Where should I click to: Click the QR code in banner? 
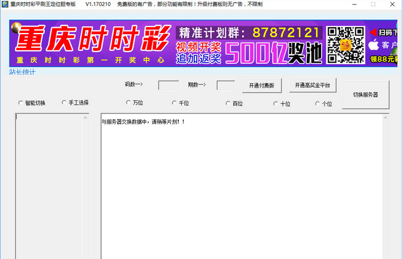coord(346,45)
